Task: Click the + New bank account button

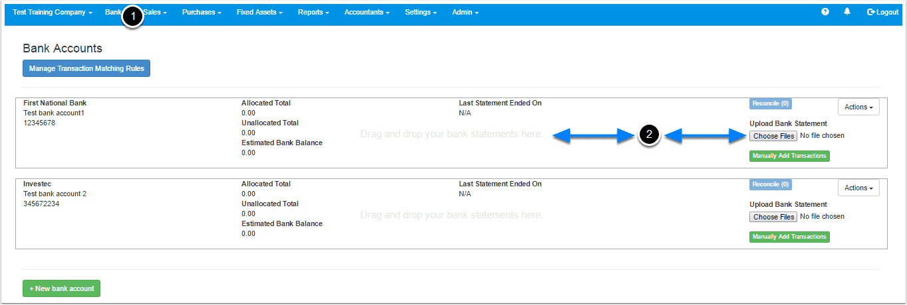Action: 61,288
